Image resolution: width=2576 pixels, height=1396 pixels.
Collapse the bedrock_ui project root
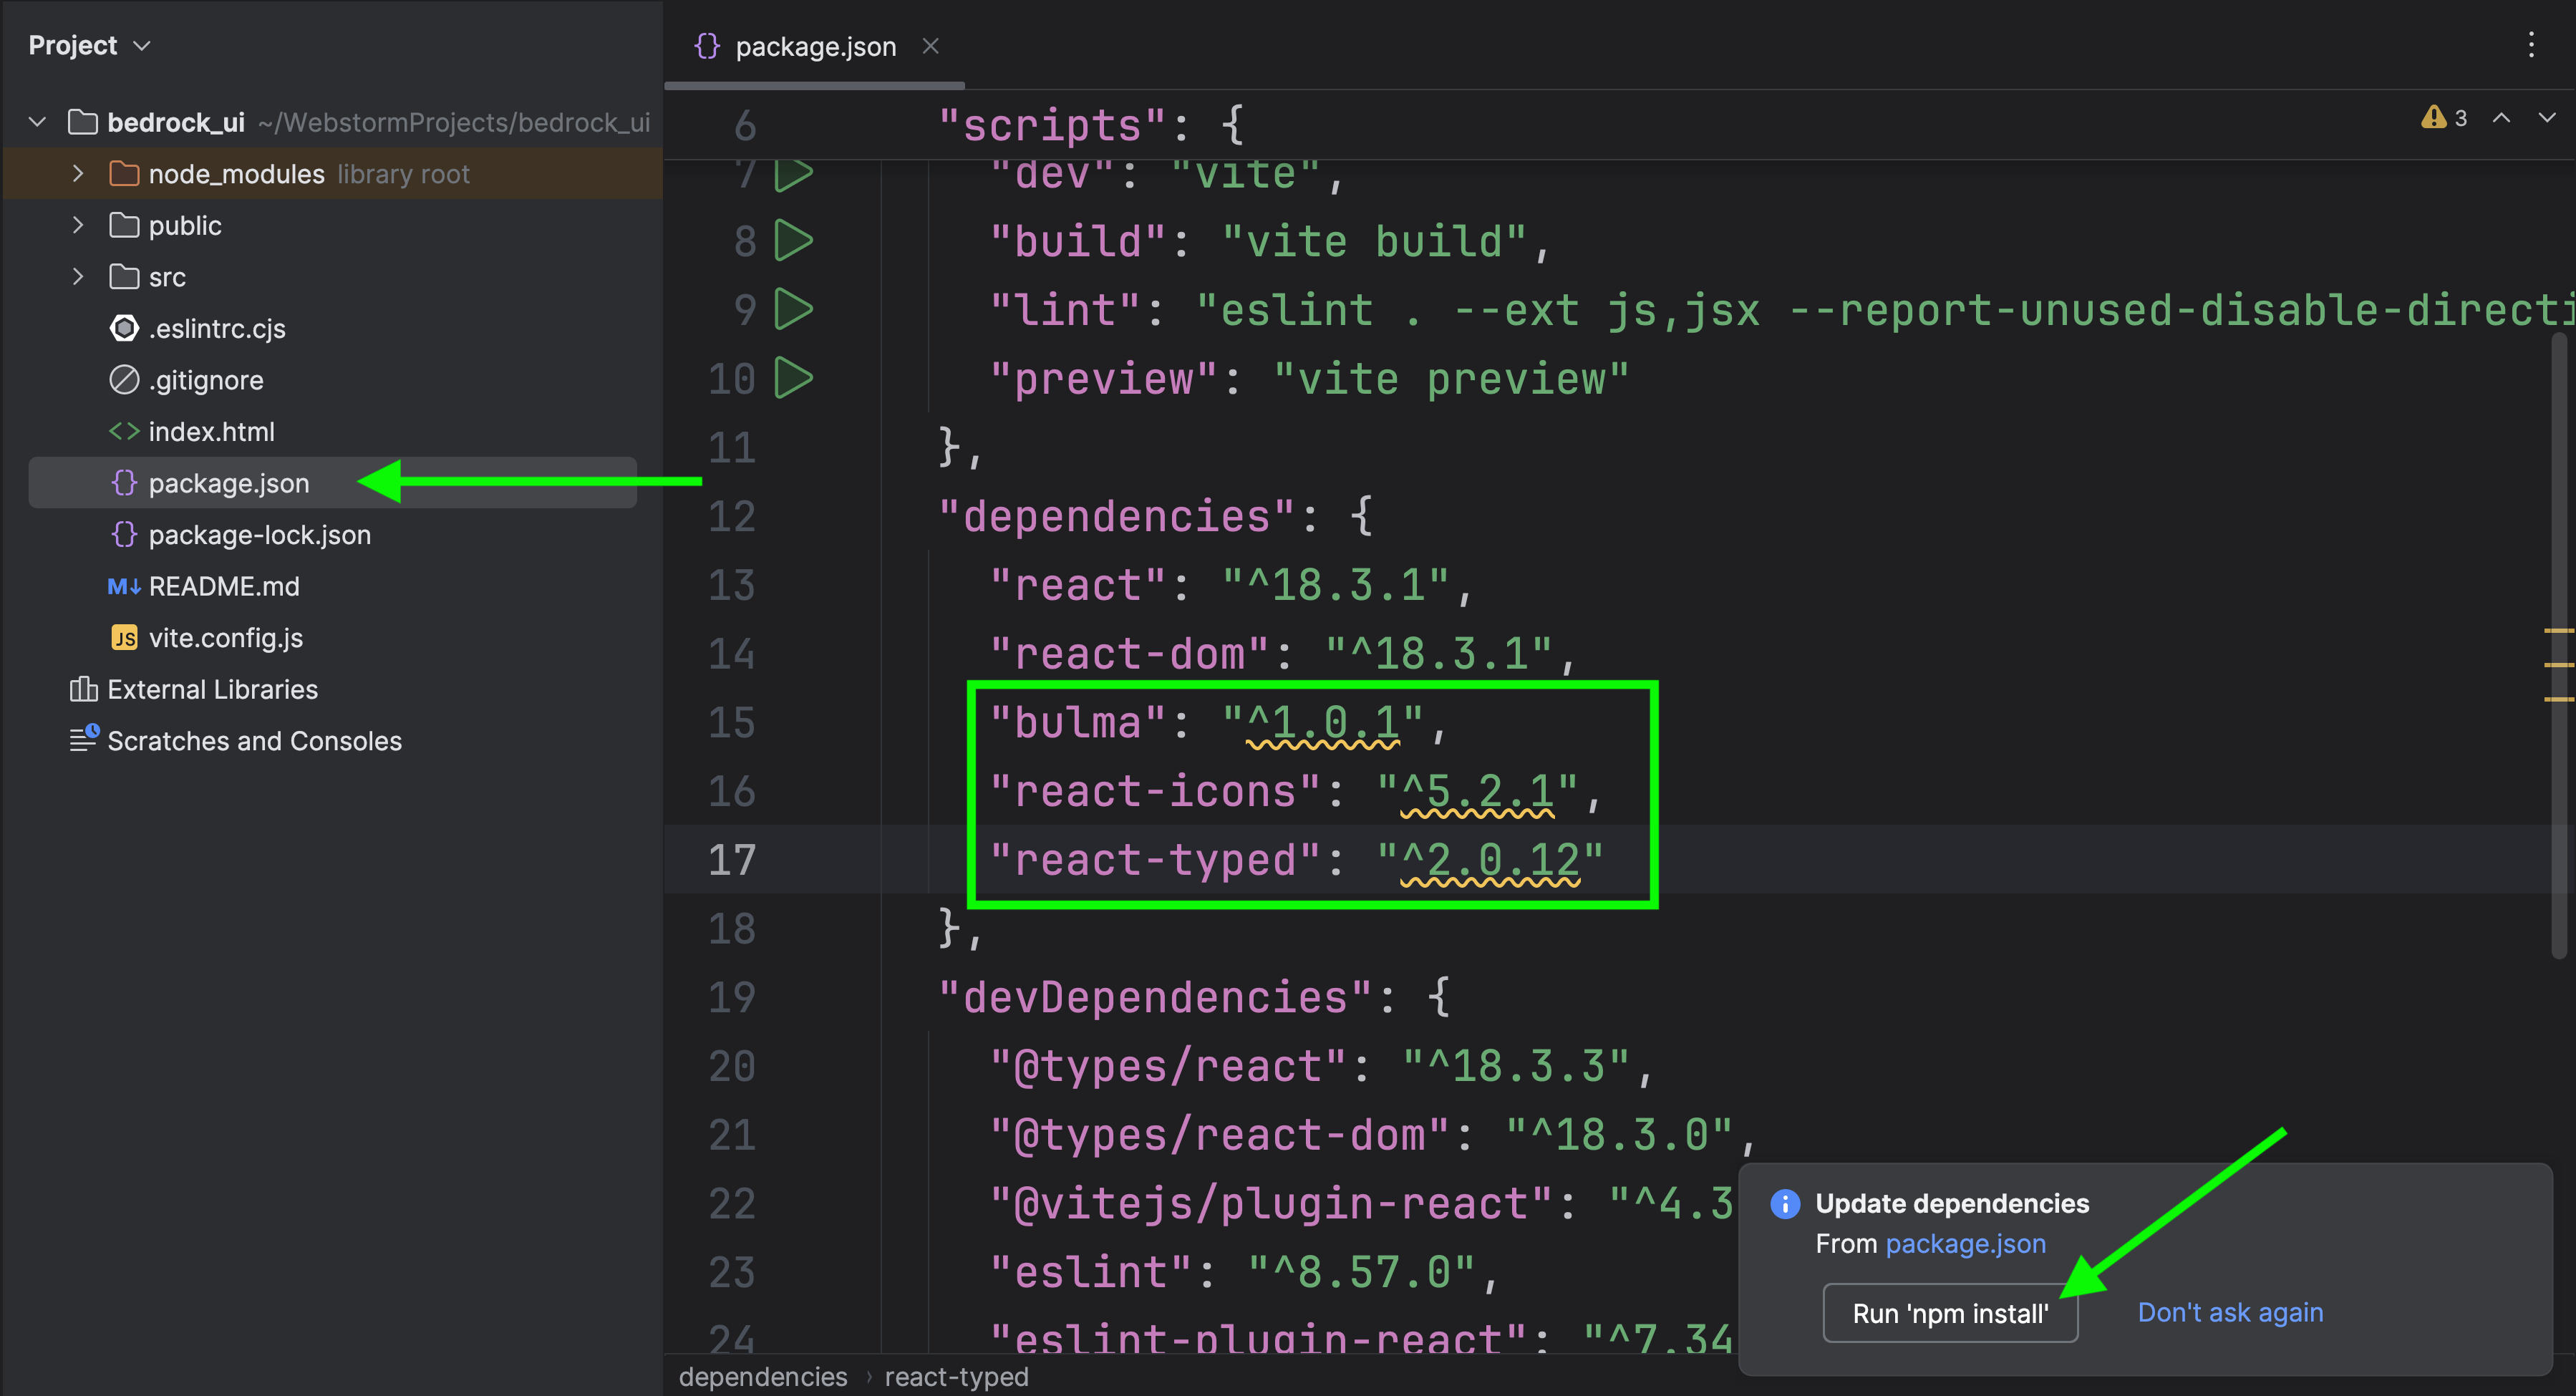(x=38, y=122)
